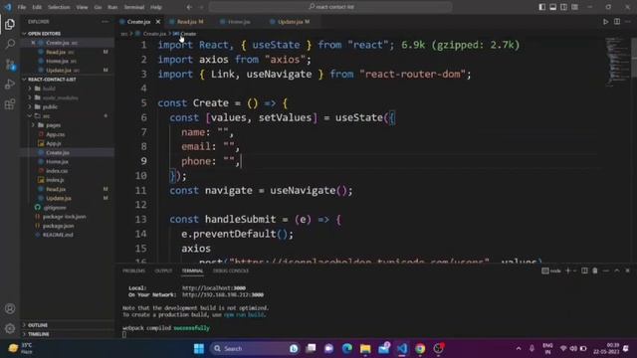Open Google Chrome from taskbar

click(420, 348)
